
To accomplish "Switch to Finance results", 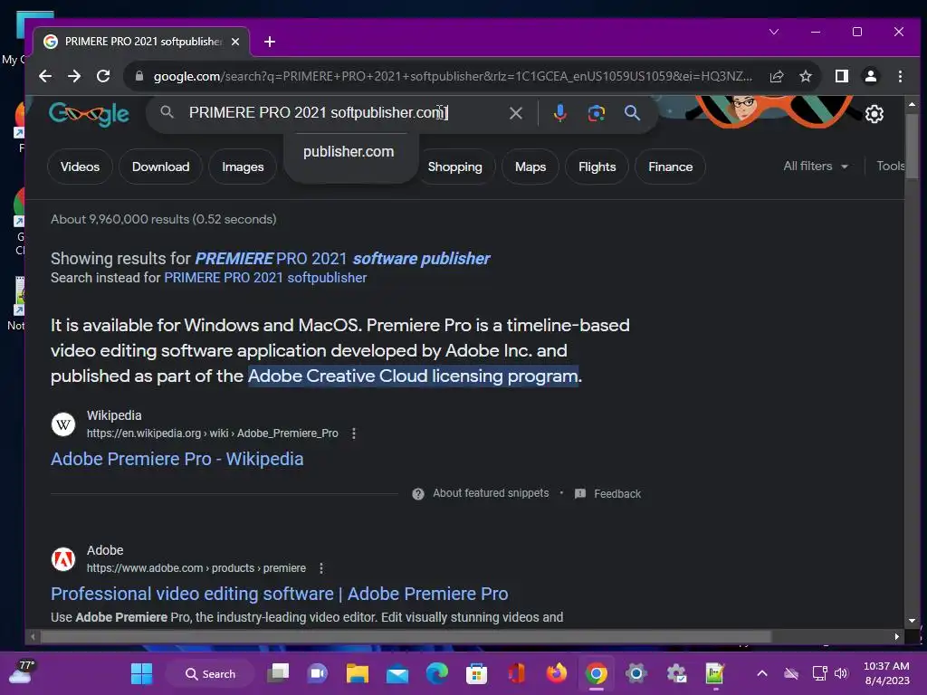I will point(671,167).
